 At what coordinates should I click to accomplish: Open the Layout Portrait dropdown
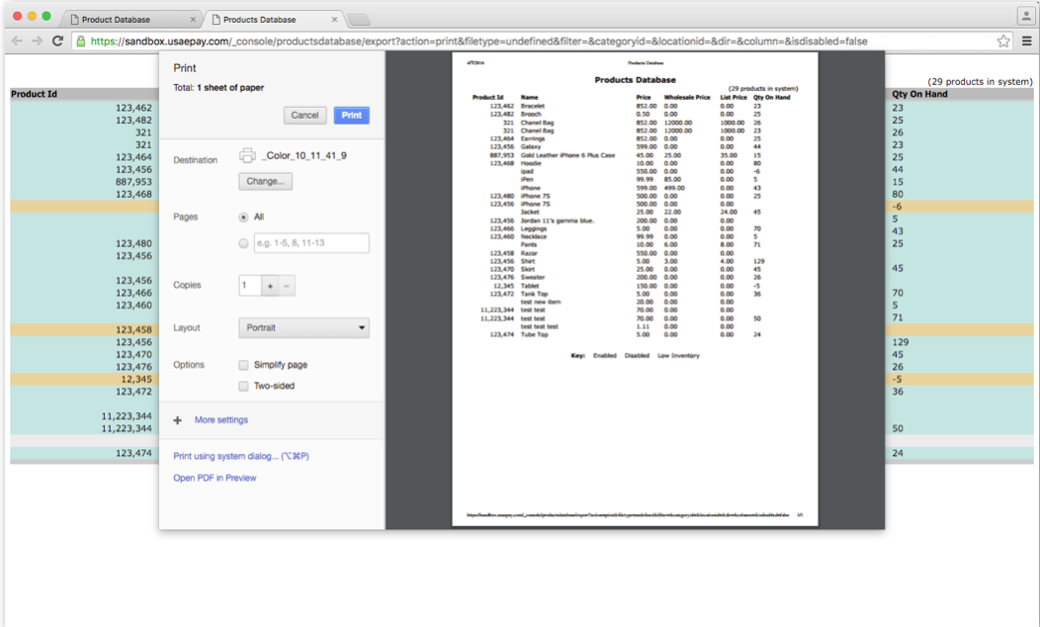click(x=303, y=327)
